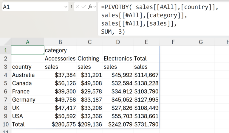Select USA Electronics value $55,703
This screenshot has height=133, width=229.
click(118, 116)
